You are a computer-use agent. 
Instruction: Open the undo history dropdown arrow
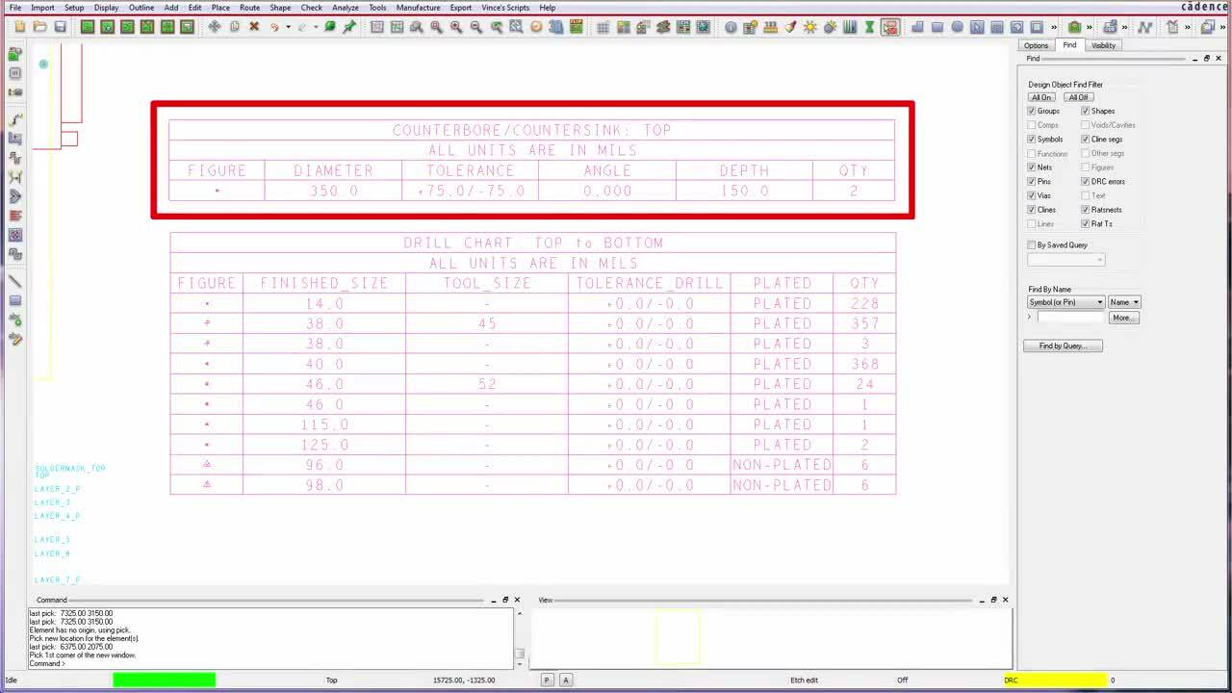(x=287, y=27)
